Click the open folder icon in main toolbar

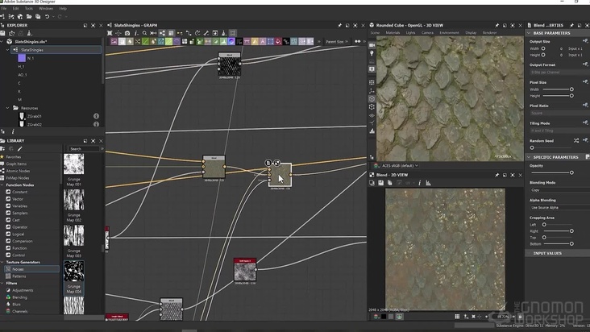tap(29, 17)
